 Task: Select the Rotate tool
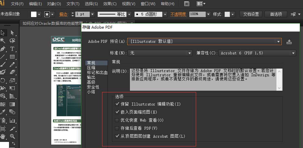coord(3,80)
